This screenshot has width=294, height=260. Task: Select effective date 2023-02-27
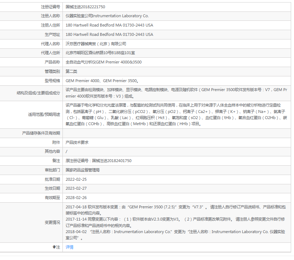[76, 188]
